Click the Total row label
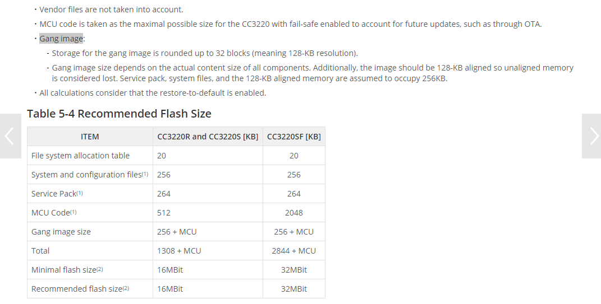The image size is (601, 304). pos(40,251)
